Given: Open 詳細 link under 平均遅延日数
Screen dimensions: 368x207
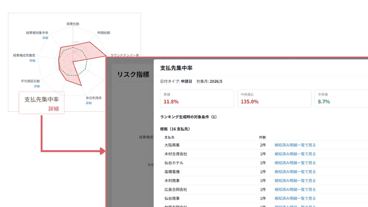Looking at the screenshot, I should click(x=37, y=86).
